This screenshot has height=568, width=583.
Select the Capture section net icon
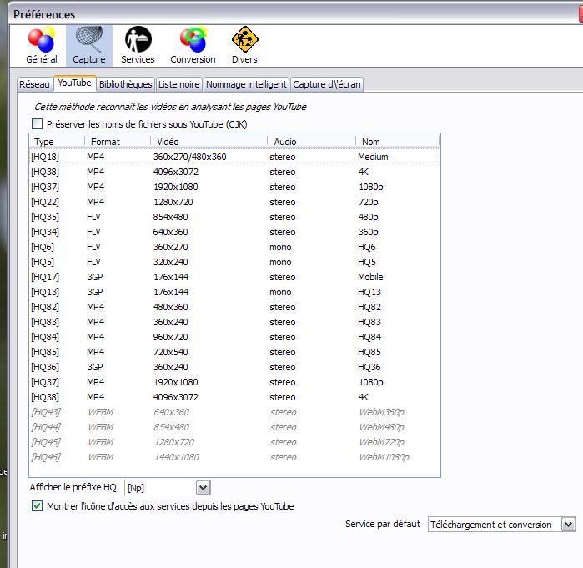89,38
